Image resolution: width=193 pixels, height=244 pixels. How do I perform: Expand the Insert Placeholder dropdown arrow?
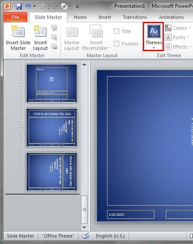[110, 48]
